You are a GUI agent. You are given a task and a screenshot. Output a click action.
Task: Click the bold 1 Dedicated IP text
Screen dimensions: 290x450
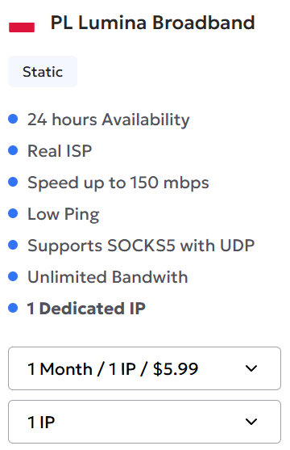click(86, 309)
